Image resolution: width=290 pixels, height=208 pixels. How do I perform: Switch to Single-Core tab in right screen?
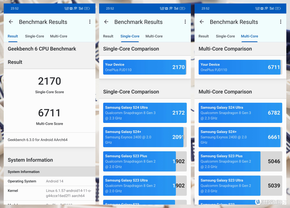click(x=226, y=36)
